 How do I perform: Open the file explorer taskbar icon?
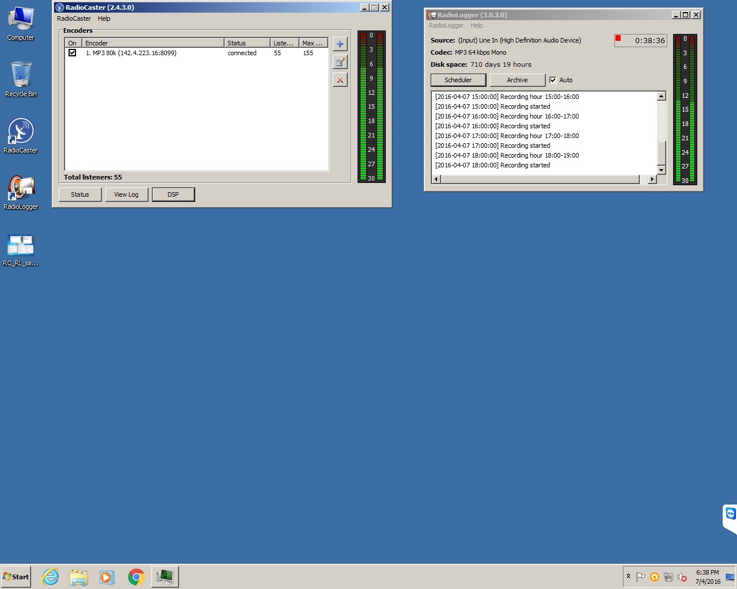click(79, 576)
